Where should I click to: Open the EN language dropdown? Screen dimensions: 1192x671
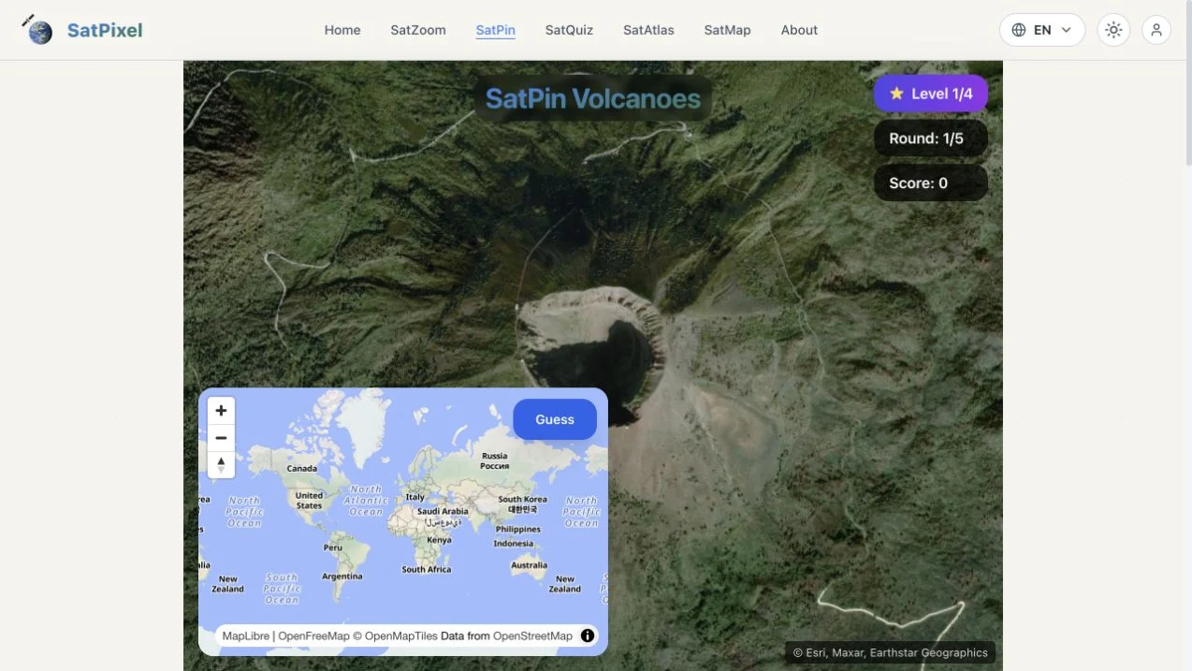coord(1042,30)
